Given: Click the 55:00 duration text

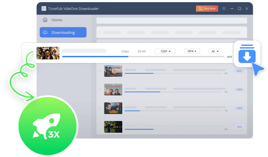Looking at the screenshot, I should pyautogui.click(x=142, y=51).
